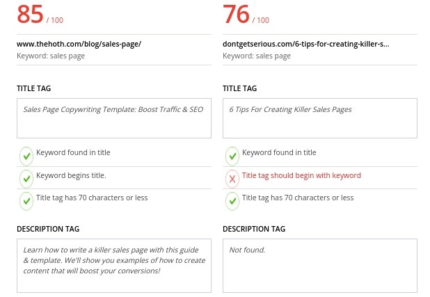Click left column's 70 characters check icon

pyautogui.click(x=26, y=201)
